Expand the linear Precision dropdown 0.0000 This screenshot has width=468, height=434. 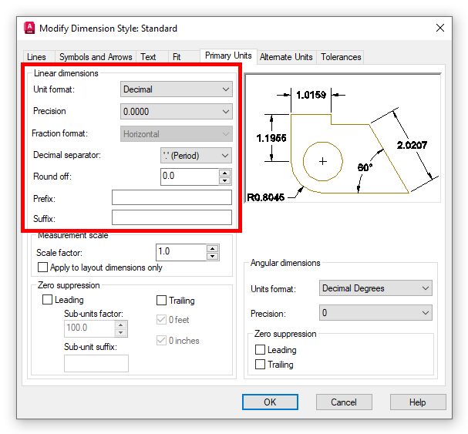[x=176, y=111]
